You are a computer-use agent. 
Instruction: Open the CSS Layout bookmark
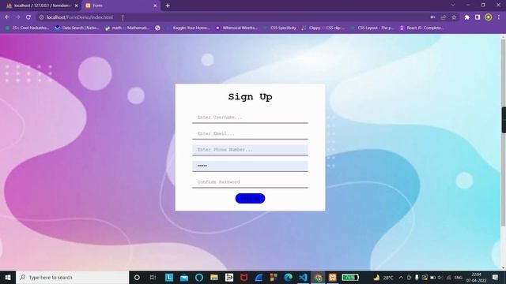coord(372,28)
